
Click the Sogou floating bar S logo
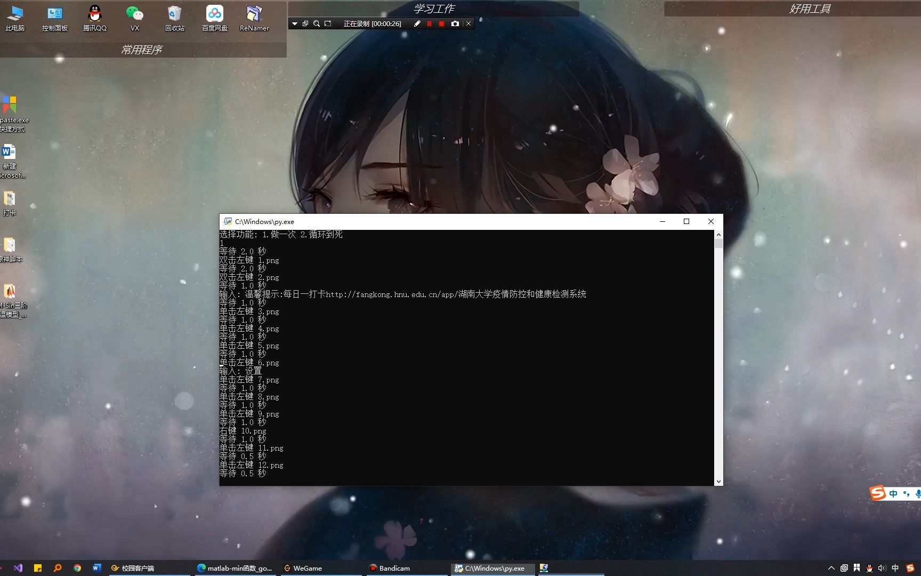[877, 493]
